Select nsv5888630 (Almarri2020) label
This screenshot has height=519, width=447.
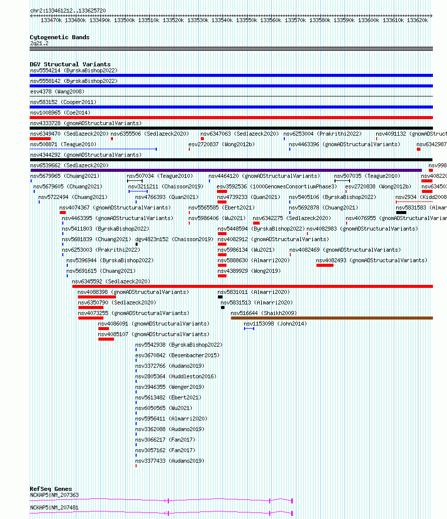point(254,261)
